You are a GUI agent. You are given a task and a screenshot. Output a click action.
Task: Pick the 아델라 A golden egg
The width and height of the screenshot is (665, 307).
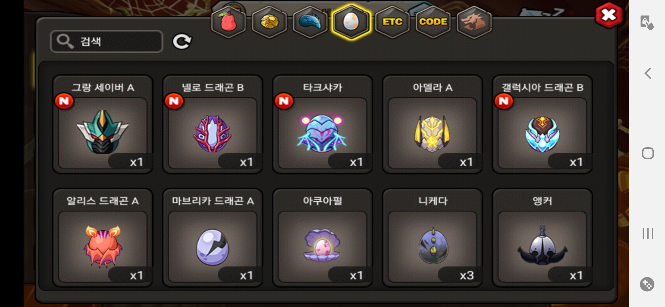coord(433,124)
